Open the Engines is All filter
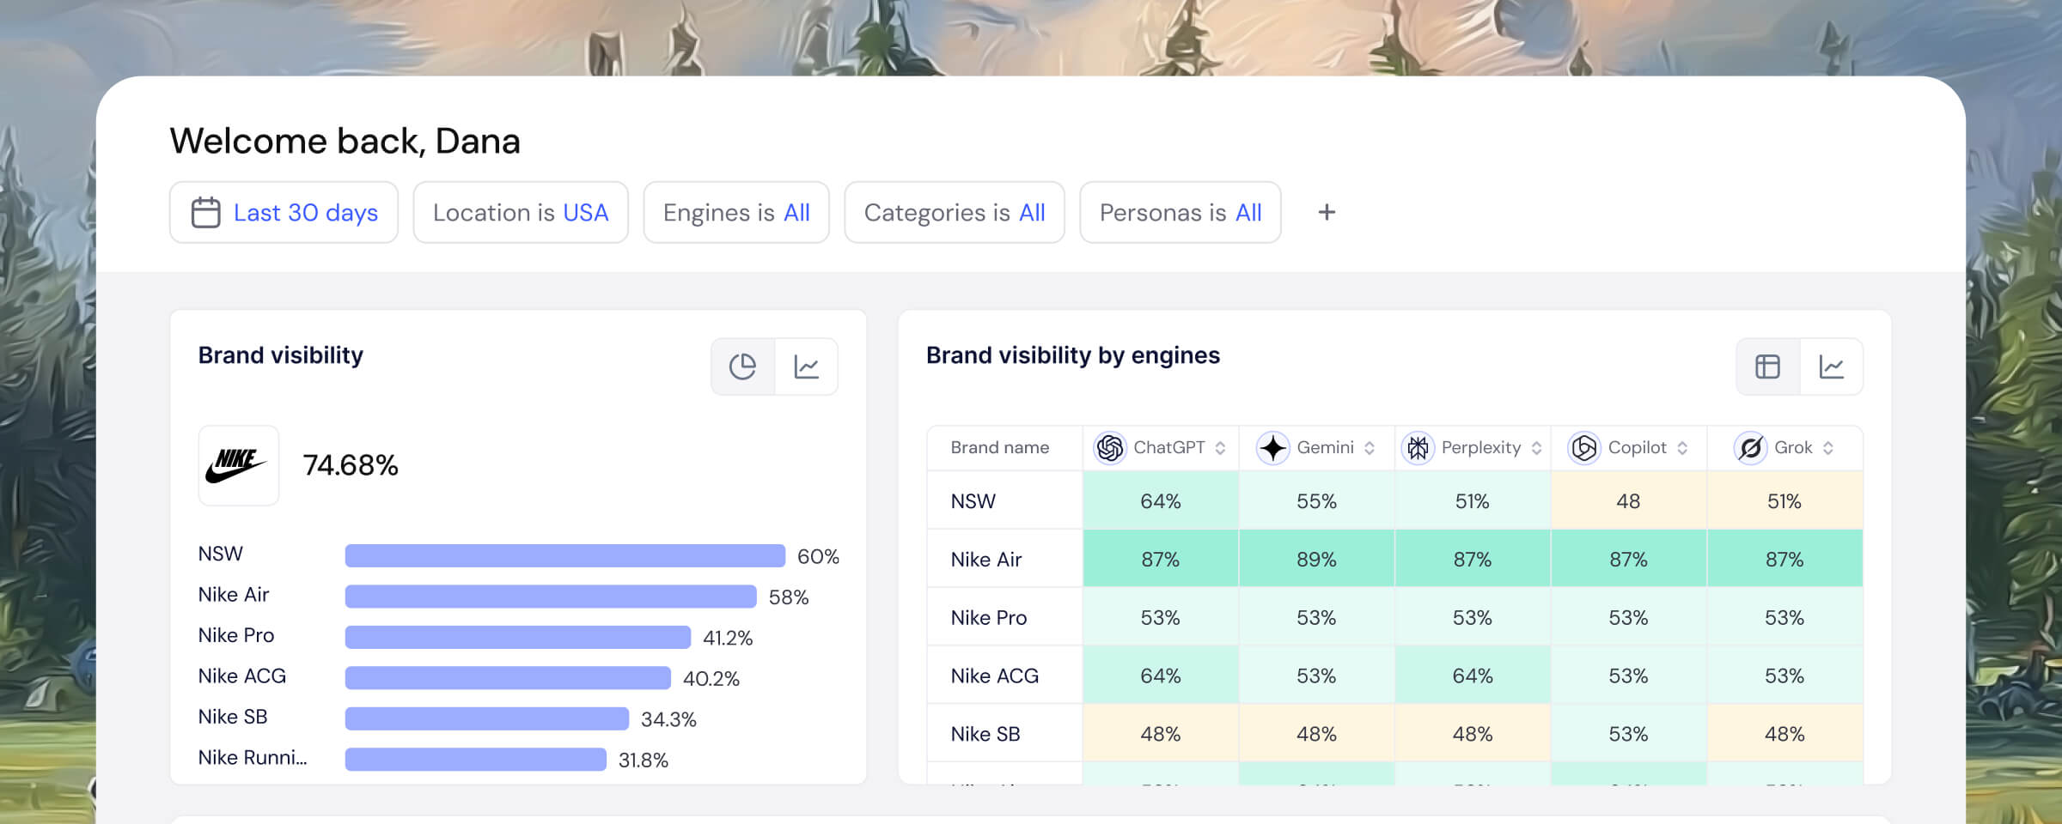 [736, 212]
